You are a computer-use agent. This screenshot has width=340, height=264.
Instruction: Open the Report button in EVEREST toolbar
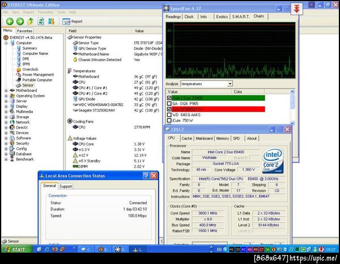point(73,22)
